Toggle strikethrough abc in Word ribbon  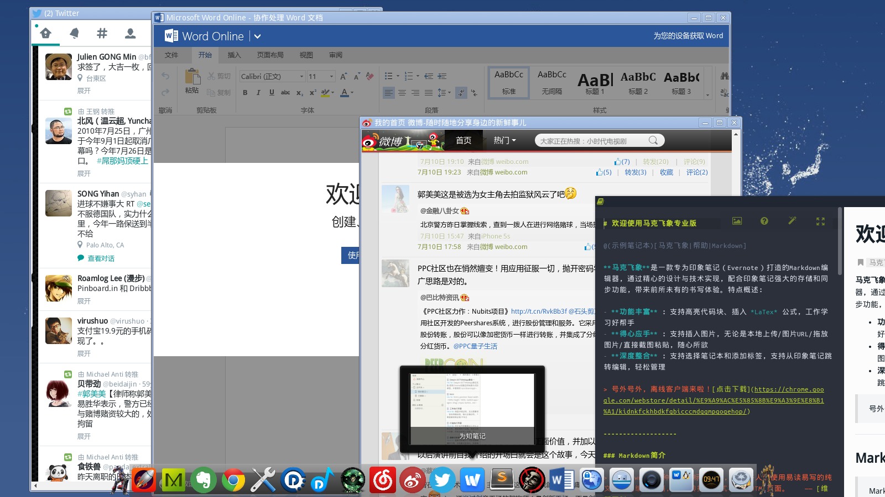click(285, 93)
